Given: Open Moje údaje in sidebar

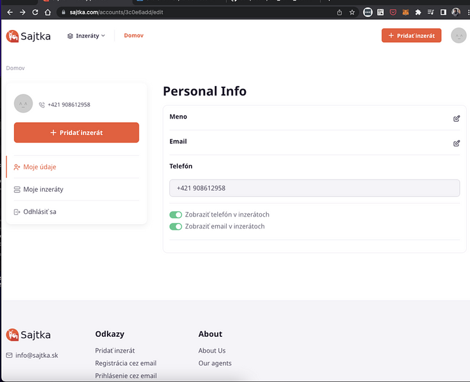Looking at the screenshot, I should tap(39, 167).
